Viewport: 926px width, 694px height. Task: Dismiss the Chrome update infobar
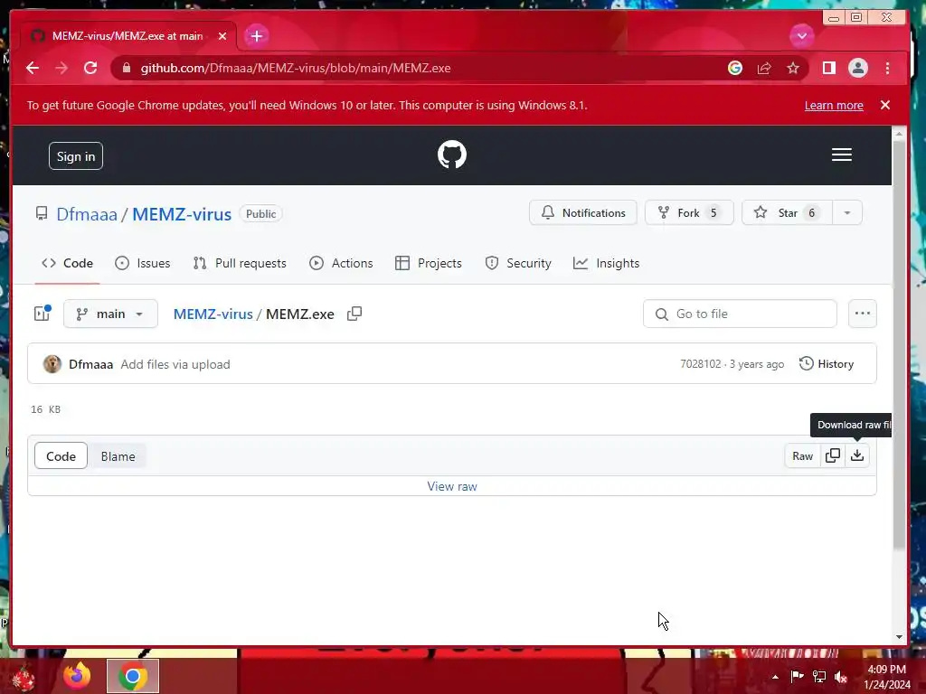click(884, 105)
